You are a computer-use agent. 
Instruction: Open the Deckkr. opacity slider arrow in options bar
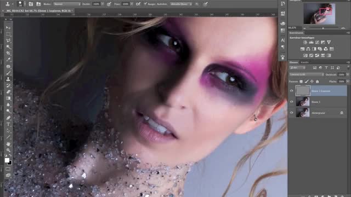pos(103,4)
